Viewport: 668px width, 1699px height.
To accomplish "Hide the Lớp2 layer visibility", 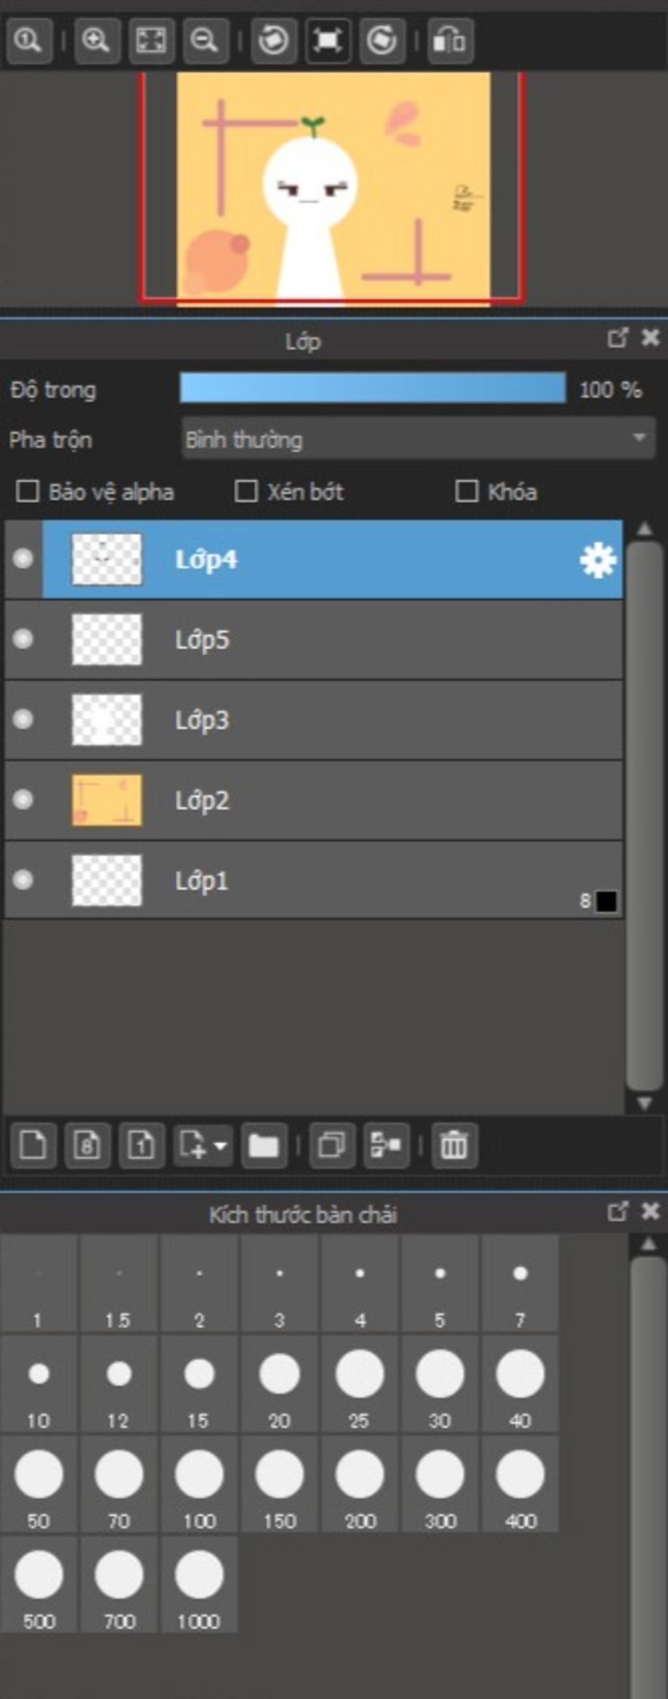I will (23, 800).
